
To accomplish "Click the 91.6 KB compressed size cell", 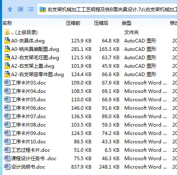I will pyautogui.click(x=111, y=108).
